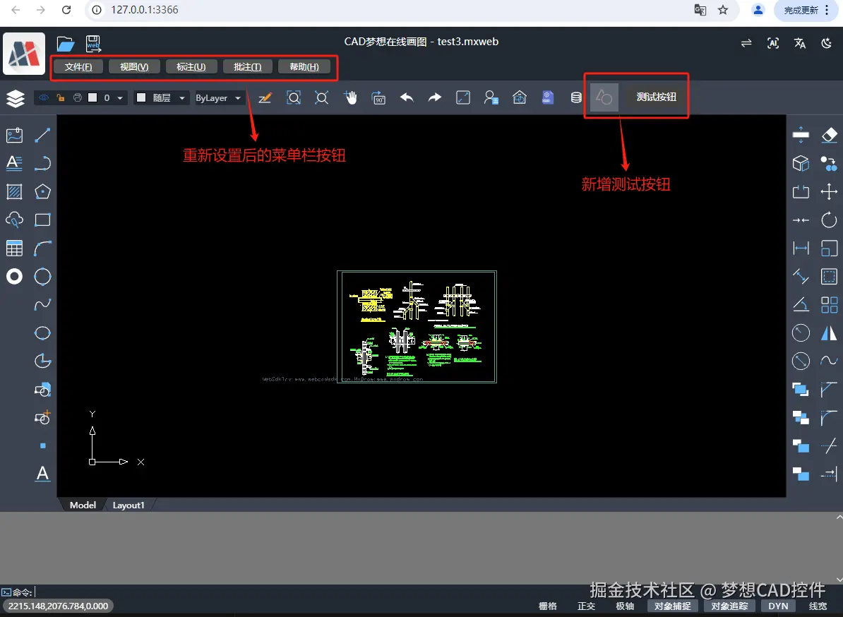Select the Rotate tool
The image size is (843, 617).
[x=829, y=220]
